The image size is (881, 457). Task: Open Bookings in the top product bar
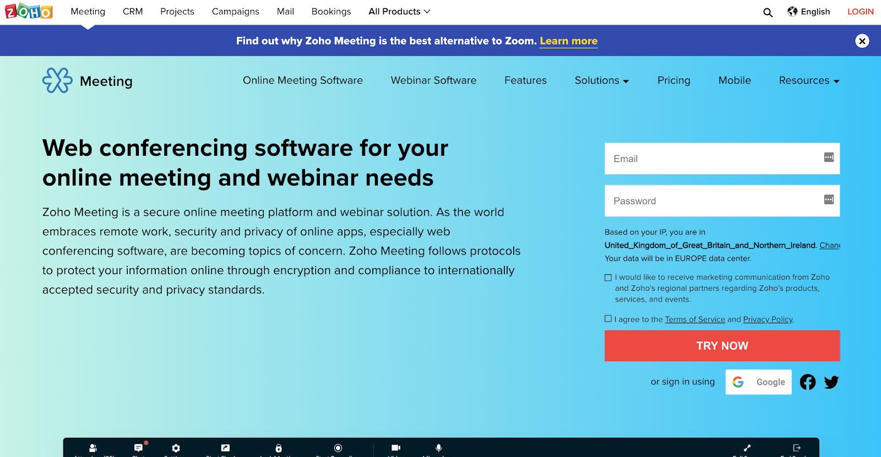[x=331, y=12]
